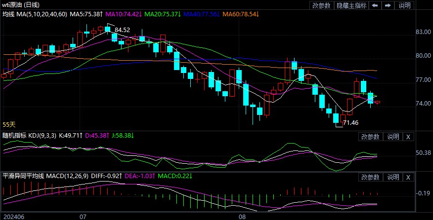This screenshot has height=220, width=433.
Task: Hide the main indicator via 隐藏主指标
Action: [x=351, y=5]
